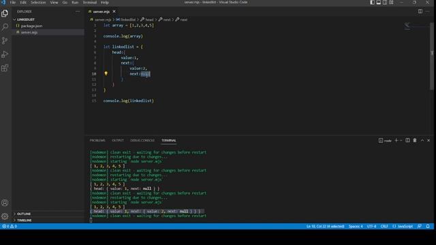Open the Search view in activity bar
Screen dimensions: 436x245
point(5,27)
